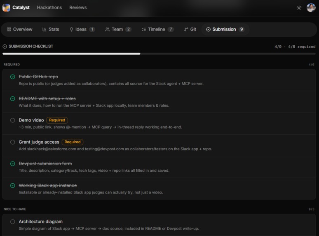The height and width of the screenshot is (236, 319).
Task: Click the Catalyst logo icon
Action: pos(6,8)
